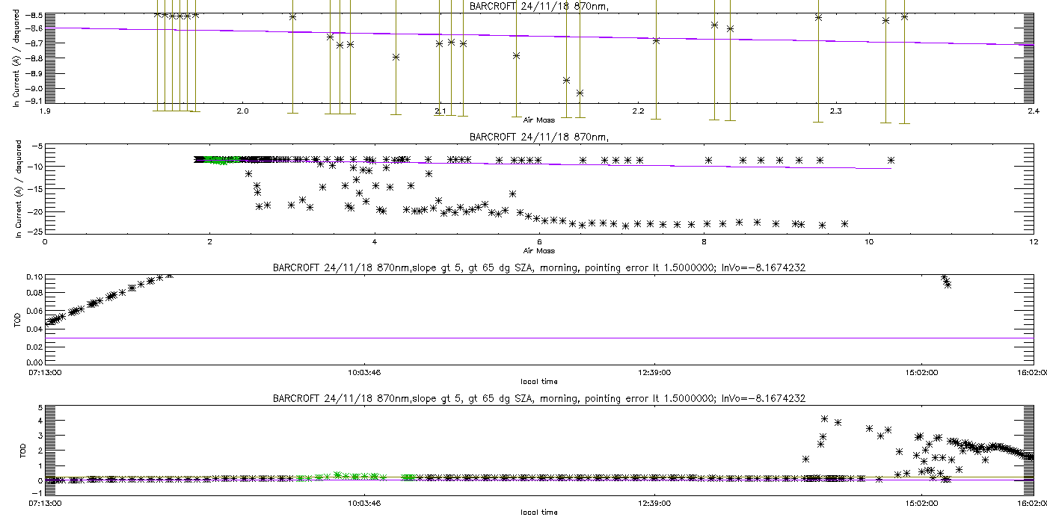Click the 2.4 tick label in top panel
Image resolution: width=1047 pixels, height=523 pixels.
pos(1033,111)
